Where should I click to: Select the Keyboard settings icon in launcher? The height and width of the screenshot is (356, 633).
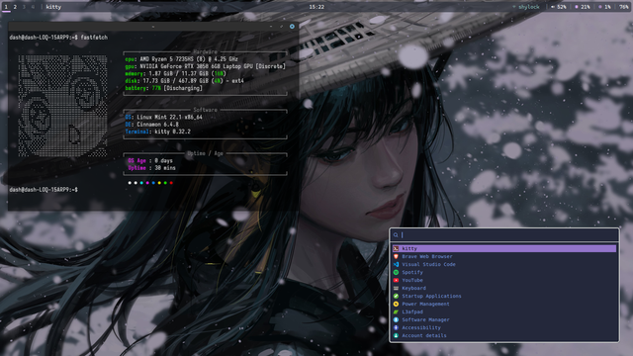point(396,288)
